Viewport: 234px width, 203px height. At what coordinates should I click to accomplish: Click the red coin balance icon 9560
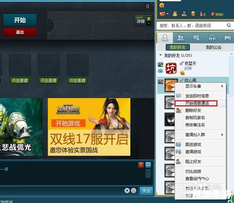click(217, 15)
